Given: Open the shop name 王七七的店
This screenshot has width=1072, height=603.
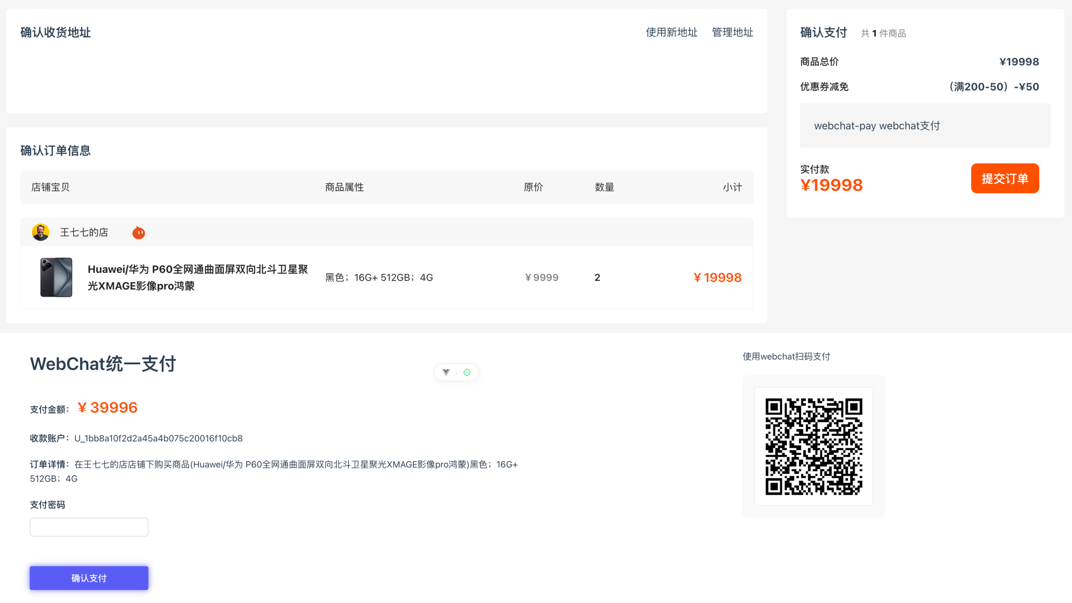Looking at the screenshot, I should pyautogui.click(x=84, y=232).
